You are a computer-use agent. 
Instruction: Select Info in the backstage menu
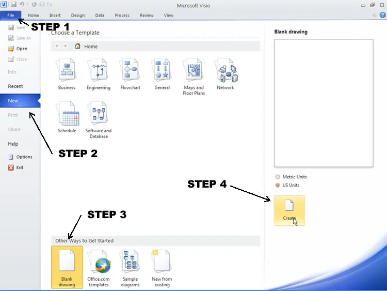(x=12, y=72)
